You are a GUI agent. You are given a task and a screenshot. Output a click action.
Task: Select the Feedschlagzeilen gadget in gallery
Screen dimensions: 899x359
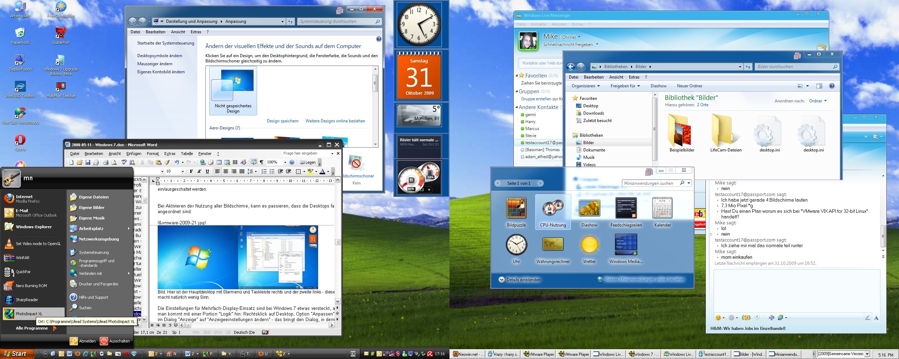pos(626,212)
